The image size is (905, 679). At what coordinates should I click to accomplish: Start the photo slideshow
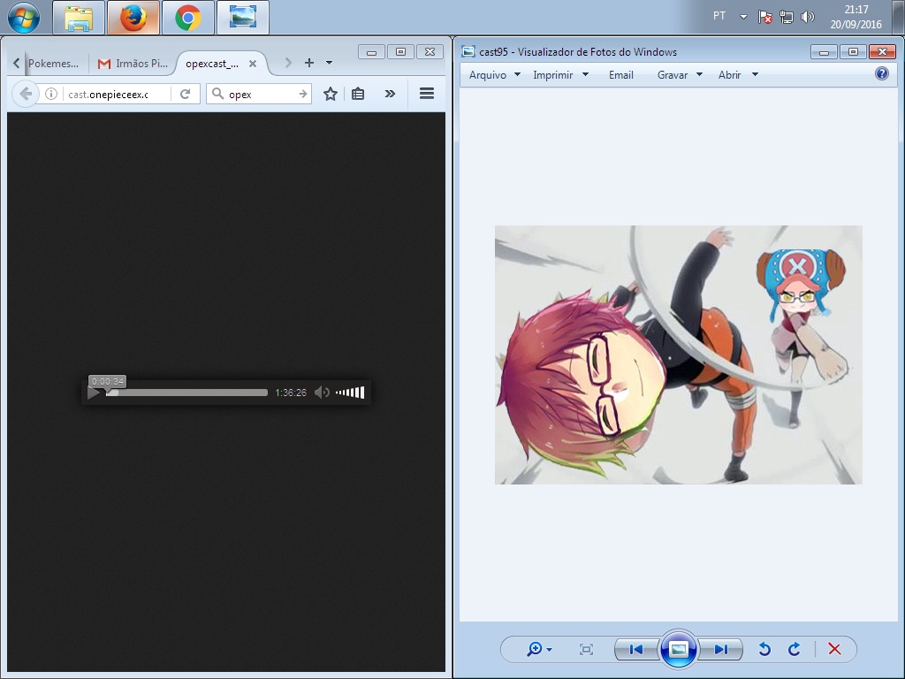click(x=679, y=649)
